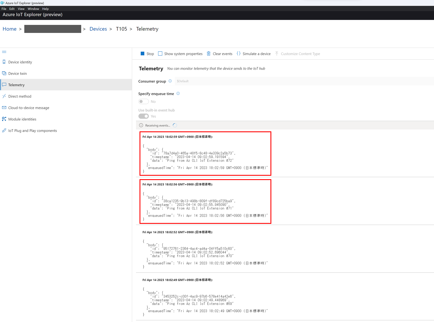The width and height of the screenshot is (434, 322).
Task: Click the blue Stop square icon
Action: click(142, 54)
